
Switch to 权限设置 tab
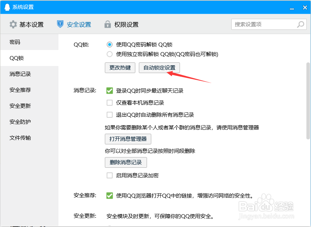[121, 24]
